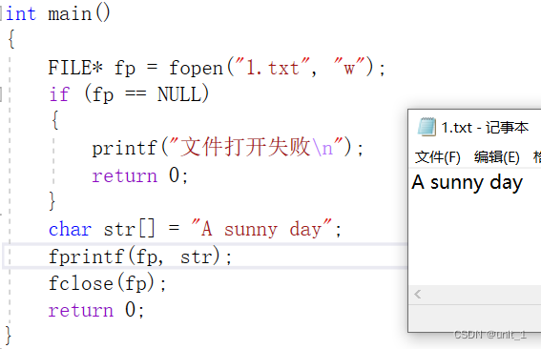
Task: Click the '1.txt - 记事本' window title
Action: tap(485, 128)
